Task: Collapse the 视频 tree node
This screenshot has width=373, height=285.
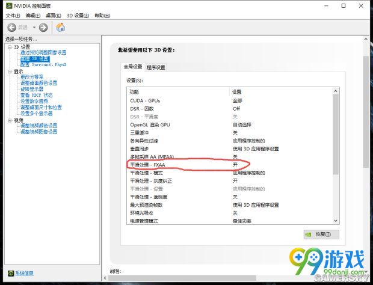Action: point(10,120)
